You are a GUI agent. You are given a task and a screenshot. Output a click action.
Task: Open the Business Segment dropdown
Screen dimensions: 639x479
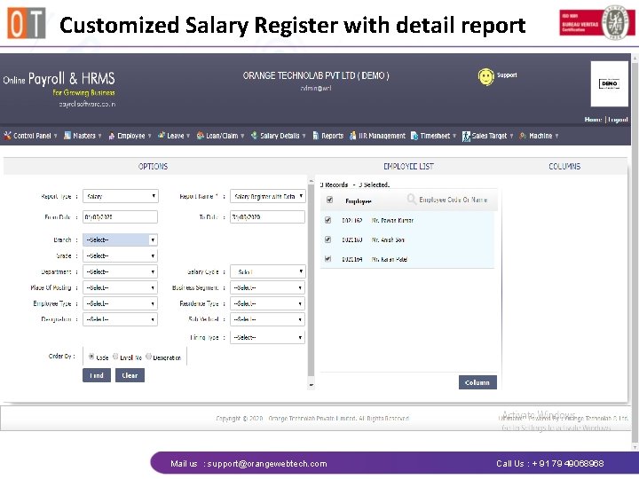[267, 287]
